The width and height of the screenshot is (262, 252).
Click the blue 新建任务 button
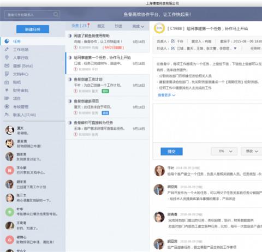pyautogui.click(x=33, y=29)
